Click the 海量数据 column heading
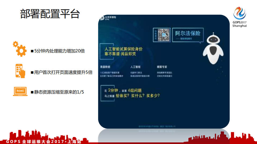257x144 pixels. tap(105, 67)
